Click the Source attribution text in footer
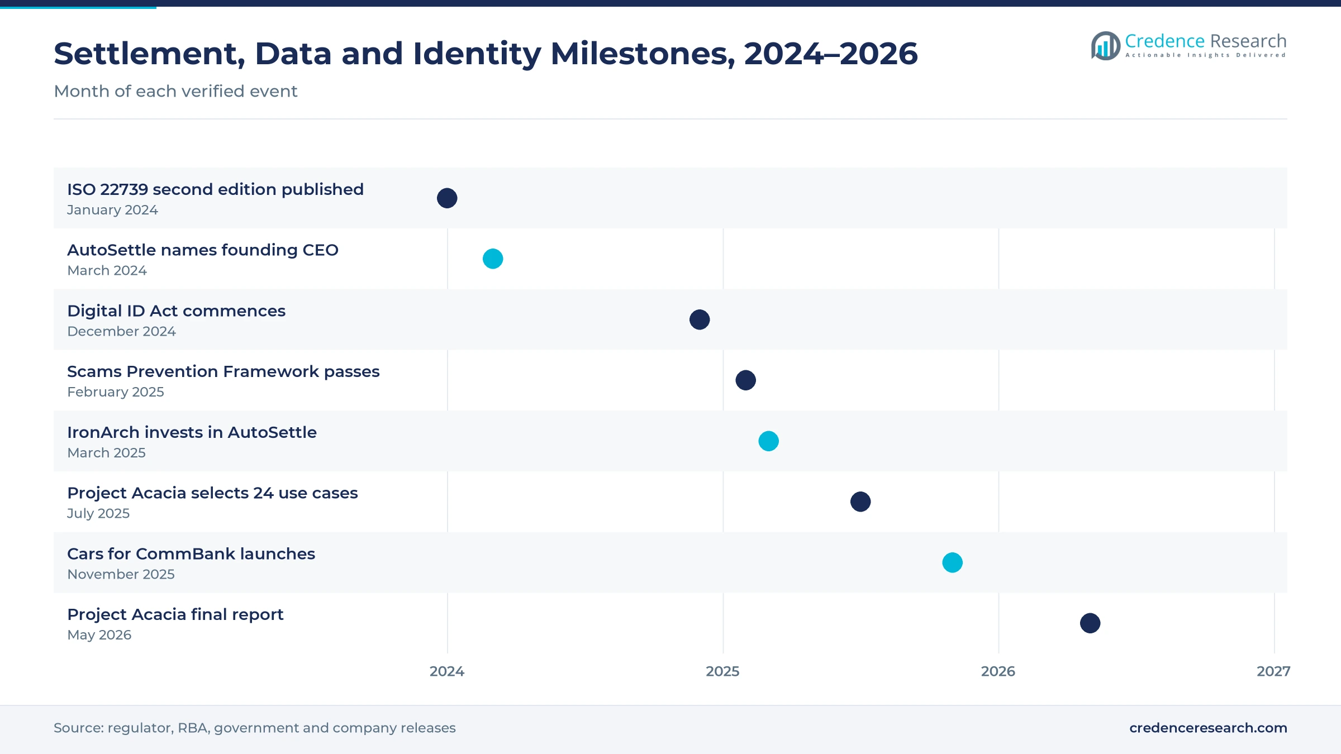1341x754 pixels. [x=255, y=728]
